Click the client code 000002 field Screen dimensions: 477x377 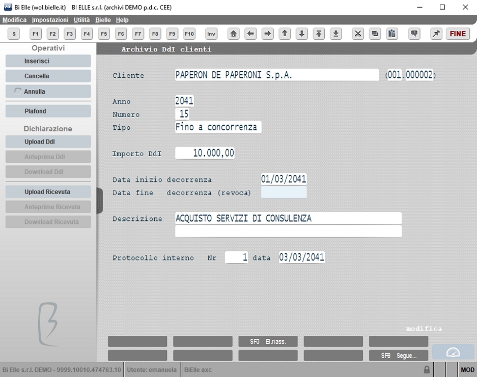tap(419, 75)
